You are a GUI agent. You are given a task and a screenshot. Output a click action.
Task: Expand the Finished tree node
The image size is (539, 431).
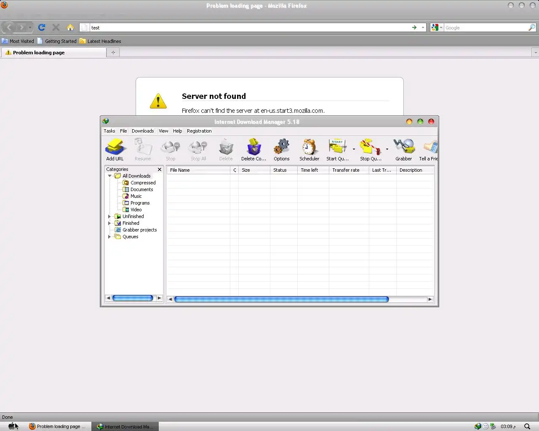[109, 223]
